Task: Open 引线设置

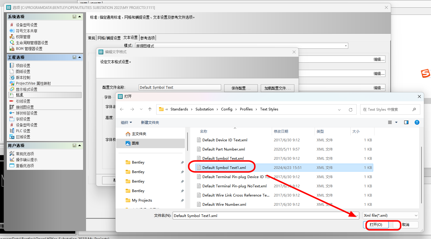Action: tap(23, 101)
